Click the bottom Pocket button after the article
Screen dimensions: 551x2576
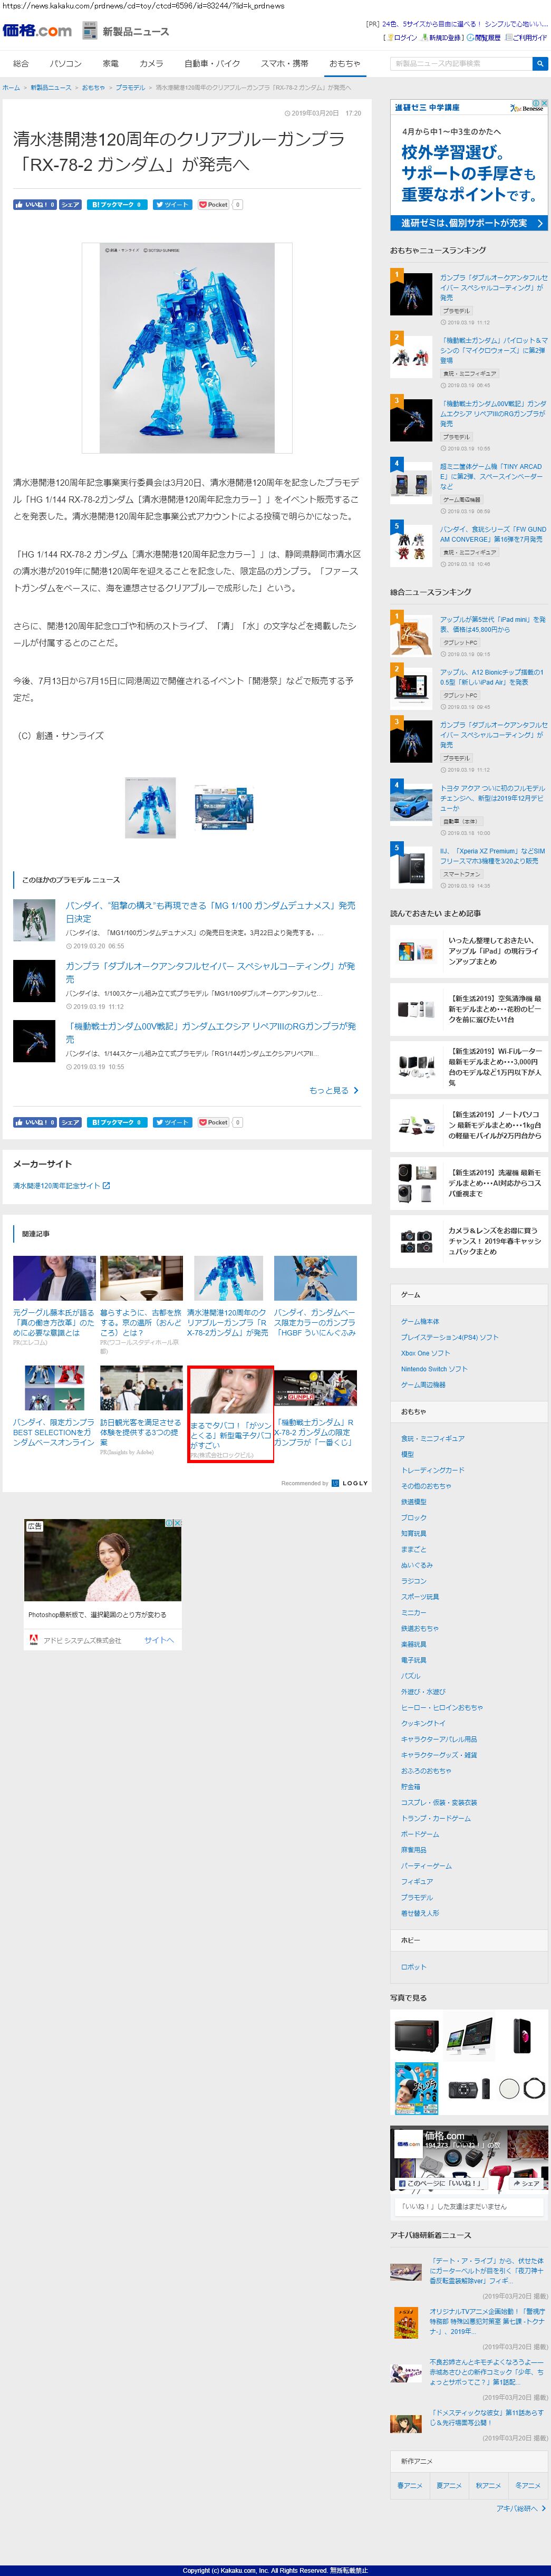214,1122
